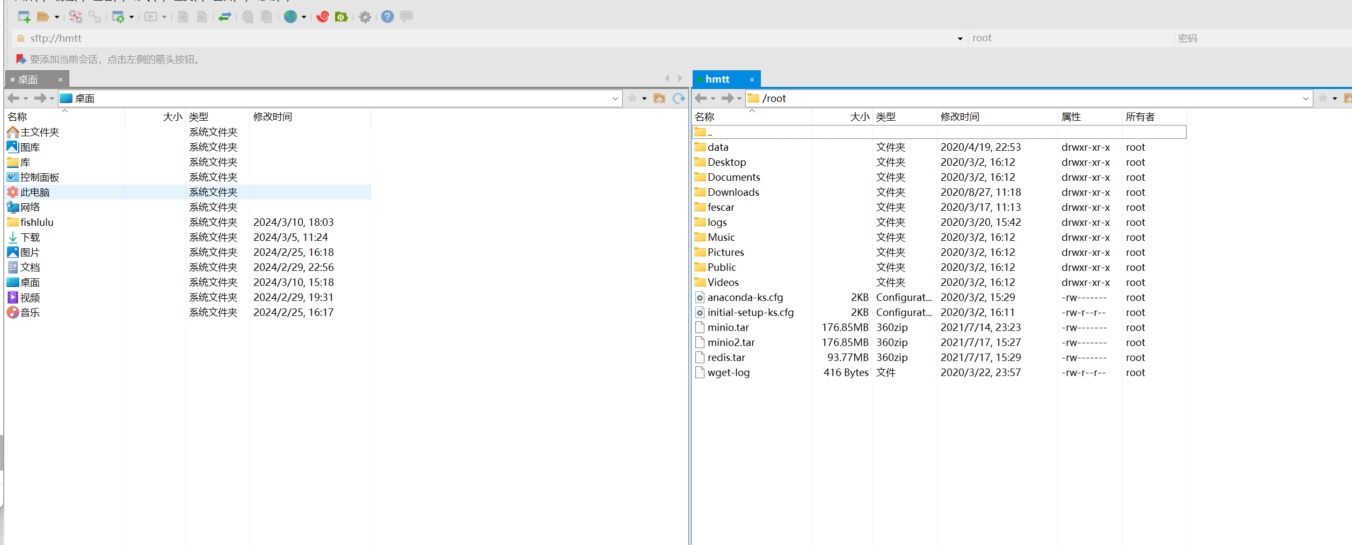The image size is (1352, 545).
Task: Go back in the local 桌面 pane
Action: (13, 98)
